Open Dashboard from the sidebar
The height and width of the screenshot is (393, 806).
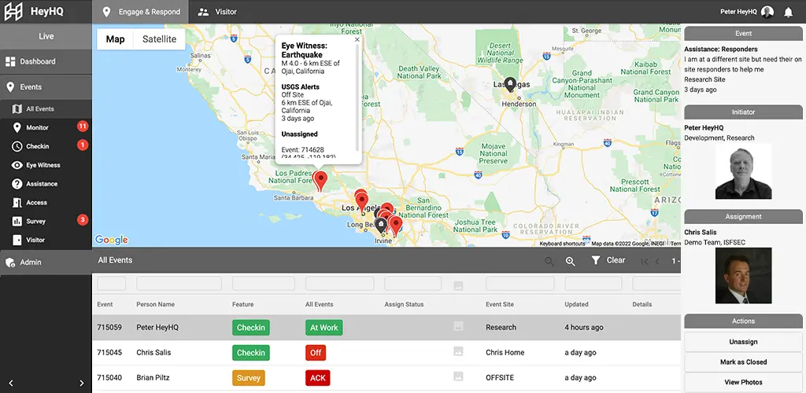(x=46, y=61)
